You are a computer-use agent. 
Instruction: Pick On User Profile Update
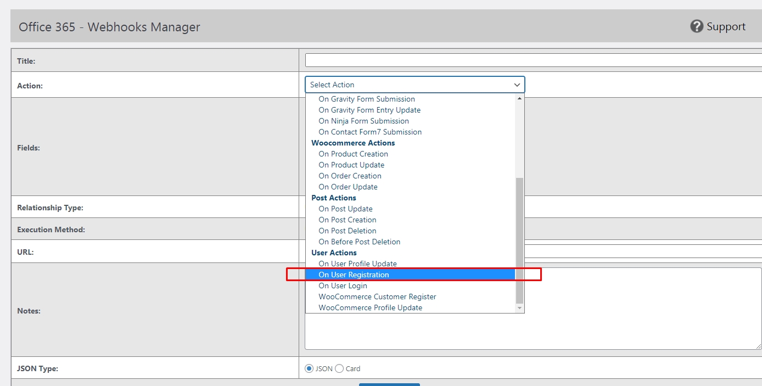[357, 264]
